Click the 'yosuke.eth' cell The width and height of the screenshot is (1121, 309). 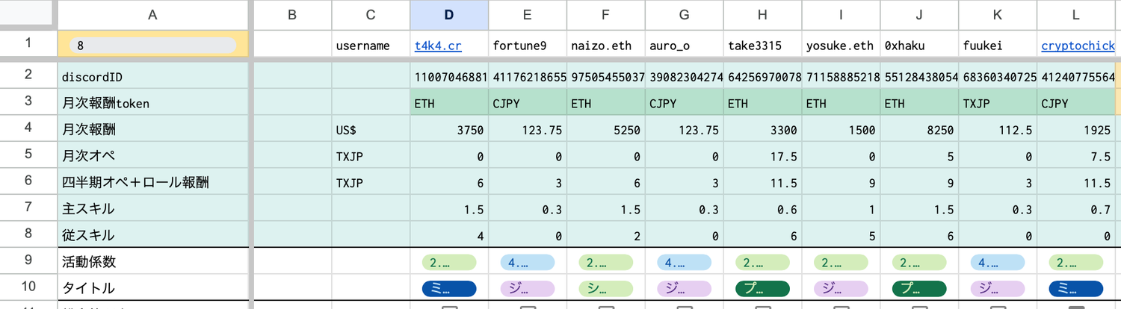[841, 46]
